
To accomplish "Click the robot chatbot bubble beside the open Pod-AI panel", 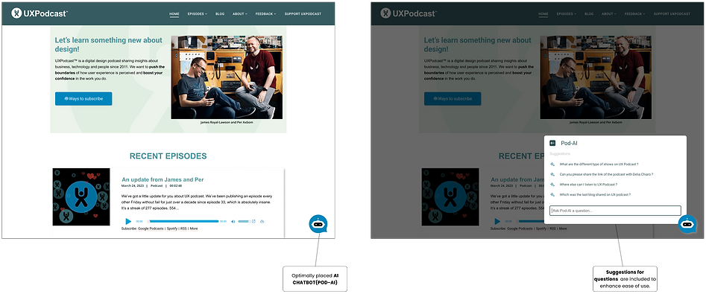I will click(687, 224).
